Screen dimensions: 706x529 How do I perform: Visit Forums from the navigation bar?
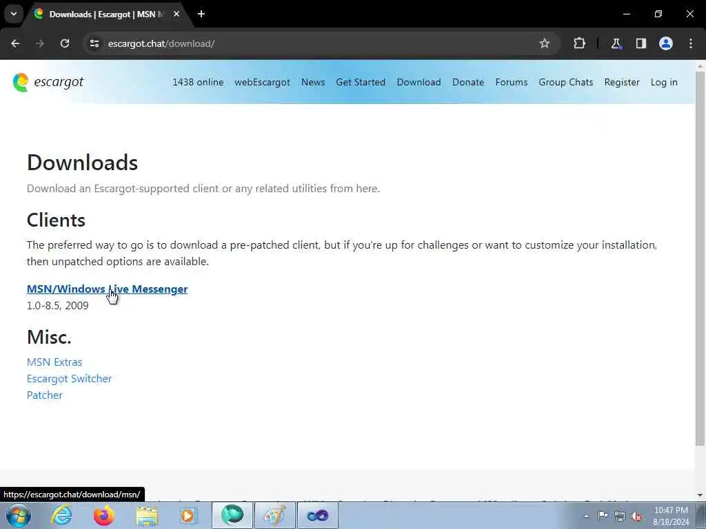pos(512,83)
